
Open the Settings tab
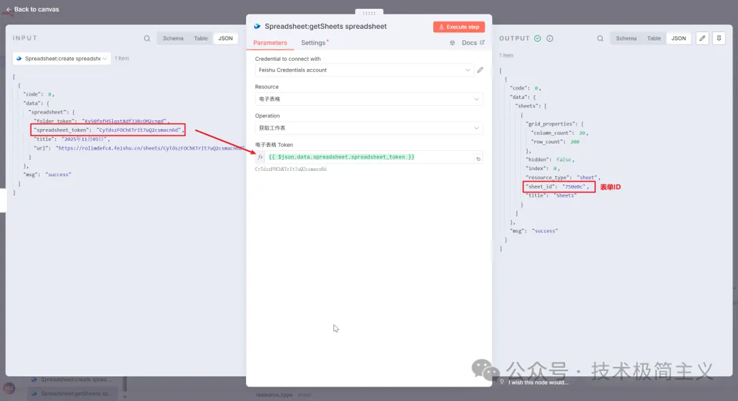314,43
